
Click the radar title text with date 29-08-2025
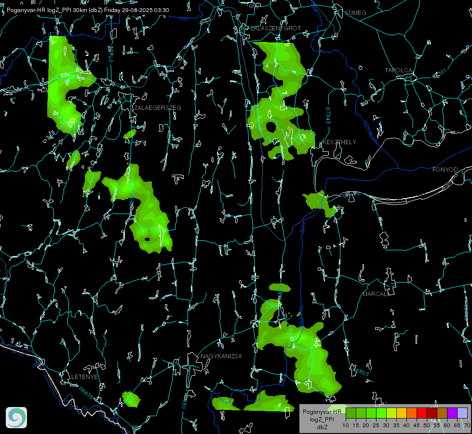[x=88, y=10]
